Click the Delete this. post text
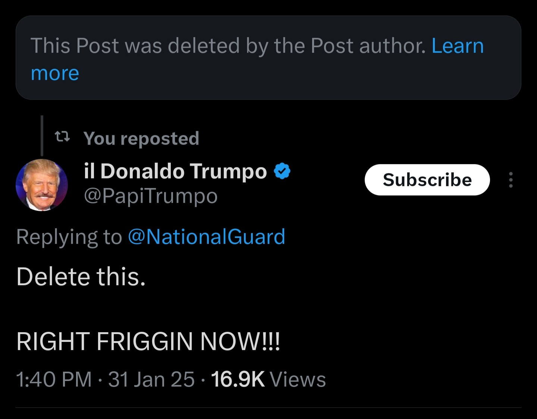 [x=81, y=277]
